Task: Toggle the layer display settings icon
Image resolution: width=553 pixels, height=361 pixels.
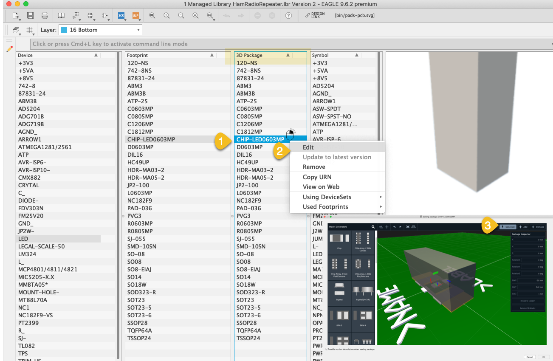Action: click(16, 29)
